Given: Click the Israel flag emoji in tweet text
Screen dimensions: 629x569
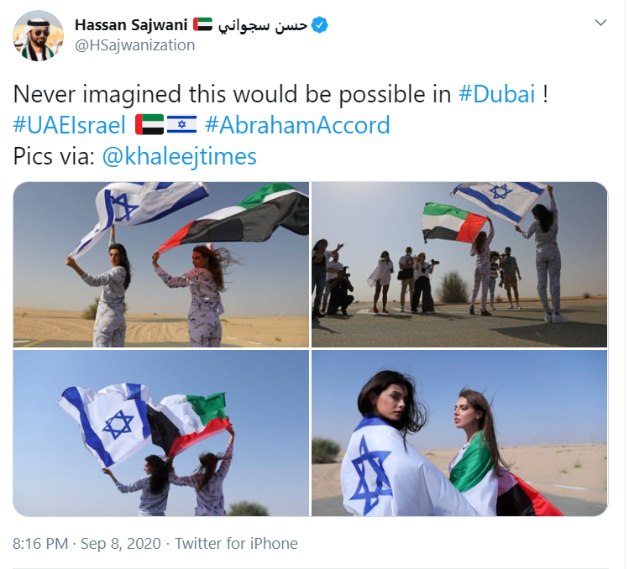Looking at the screenshot, I should point(181,124).
